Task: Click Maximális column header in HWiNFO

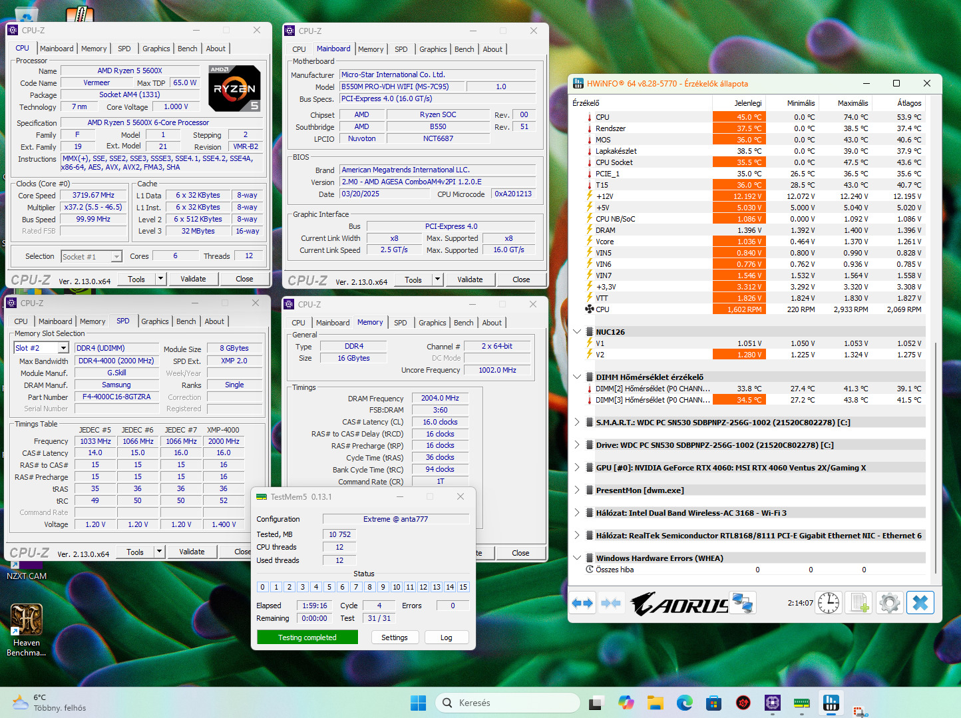Action: point(846,103)
